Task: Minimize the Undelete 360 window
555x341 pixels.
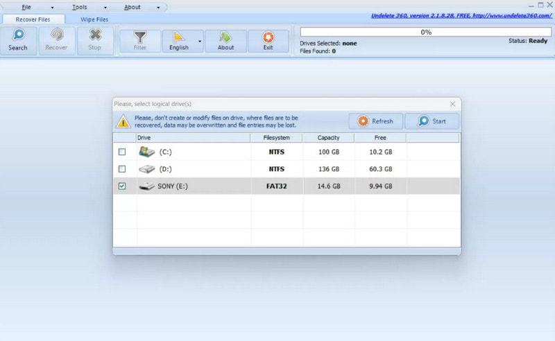Action: coord(531,6)
